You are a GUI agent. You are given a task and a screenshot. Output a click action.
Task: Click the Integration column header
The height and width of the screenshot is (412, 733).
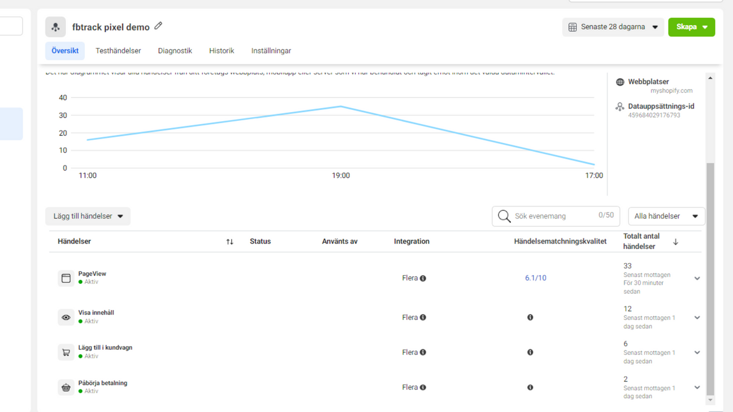click(412, 241)
